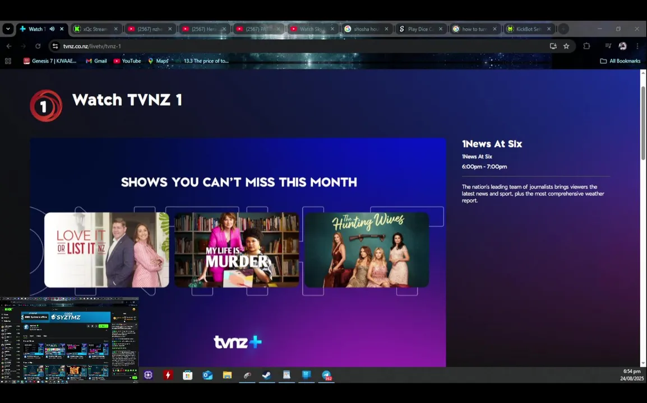Open the Chrome three-dot menu

pos(637,46)
